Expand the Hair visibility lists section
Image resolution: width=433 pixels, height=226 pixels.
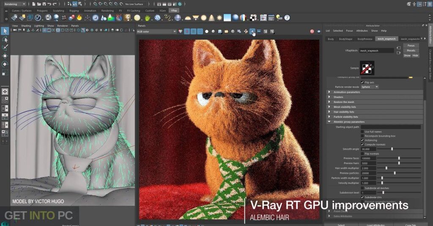[375, 112]
